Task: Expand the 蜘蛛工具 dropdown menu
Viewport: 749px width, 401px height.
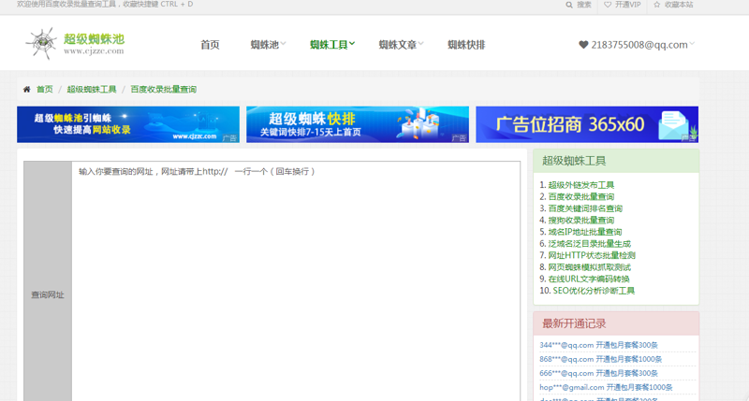Action: 332,45
